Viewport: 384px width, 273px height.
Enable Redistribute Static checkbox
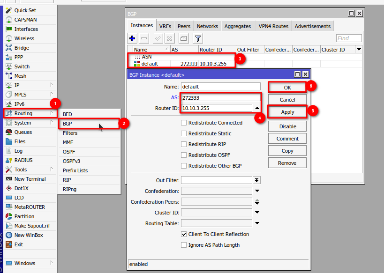pos(184,133)
